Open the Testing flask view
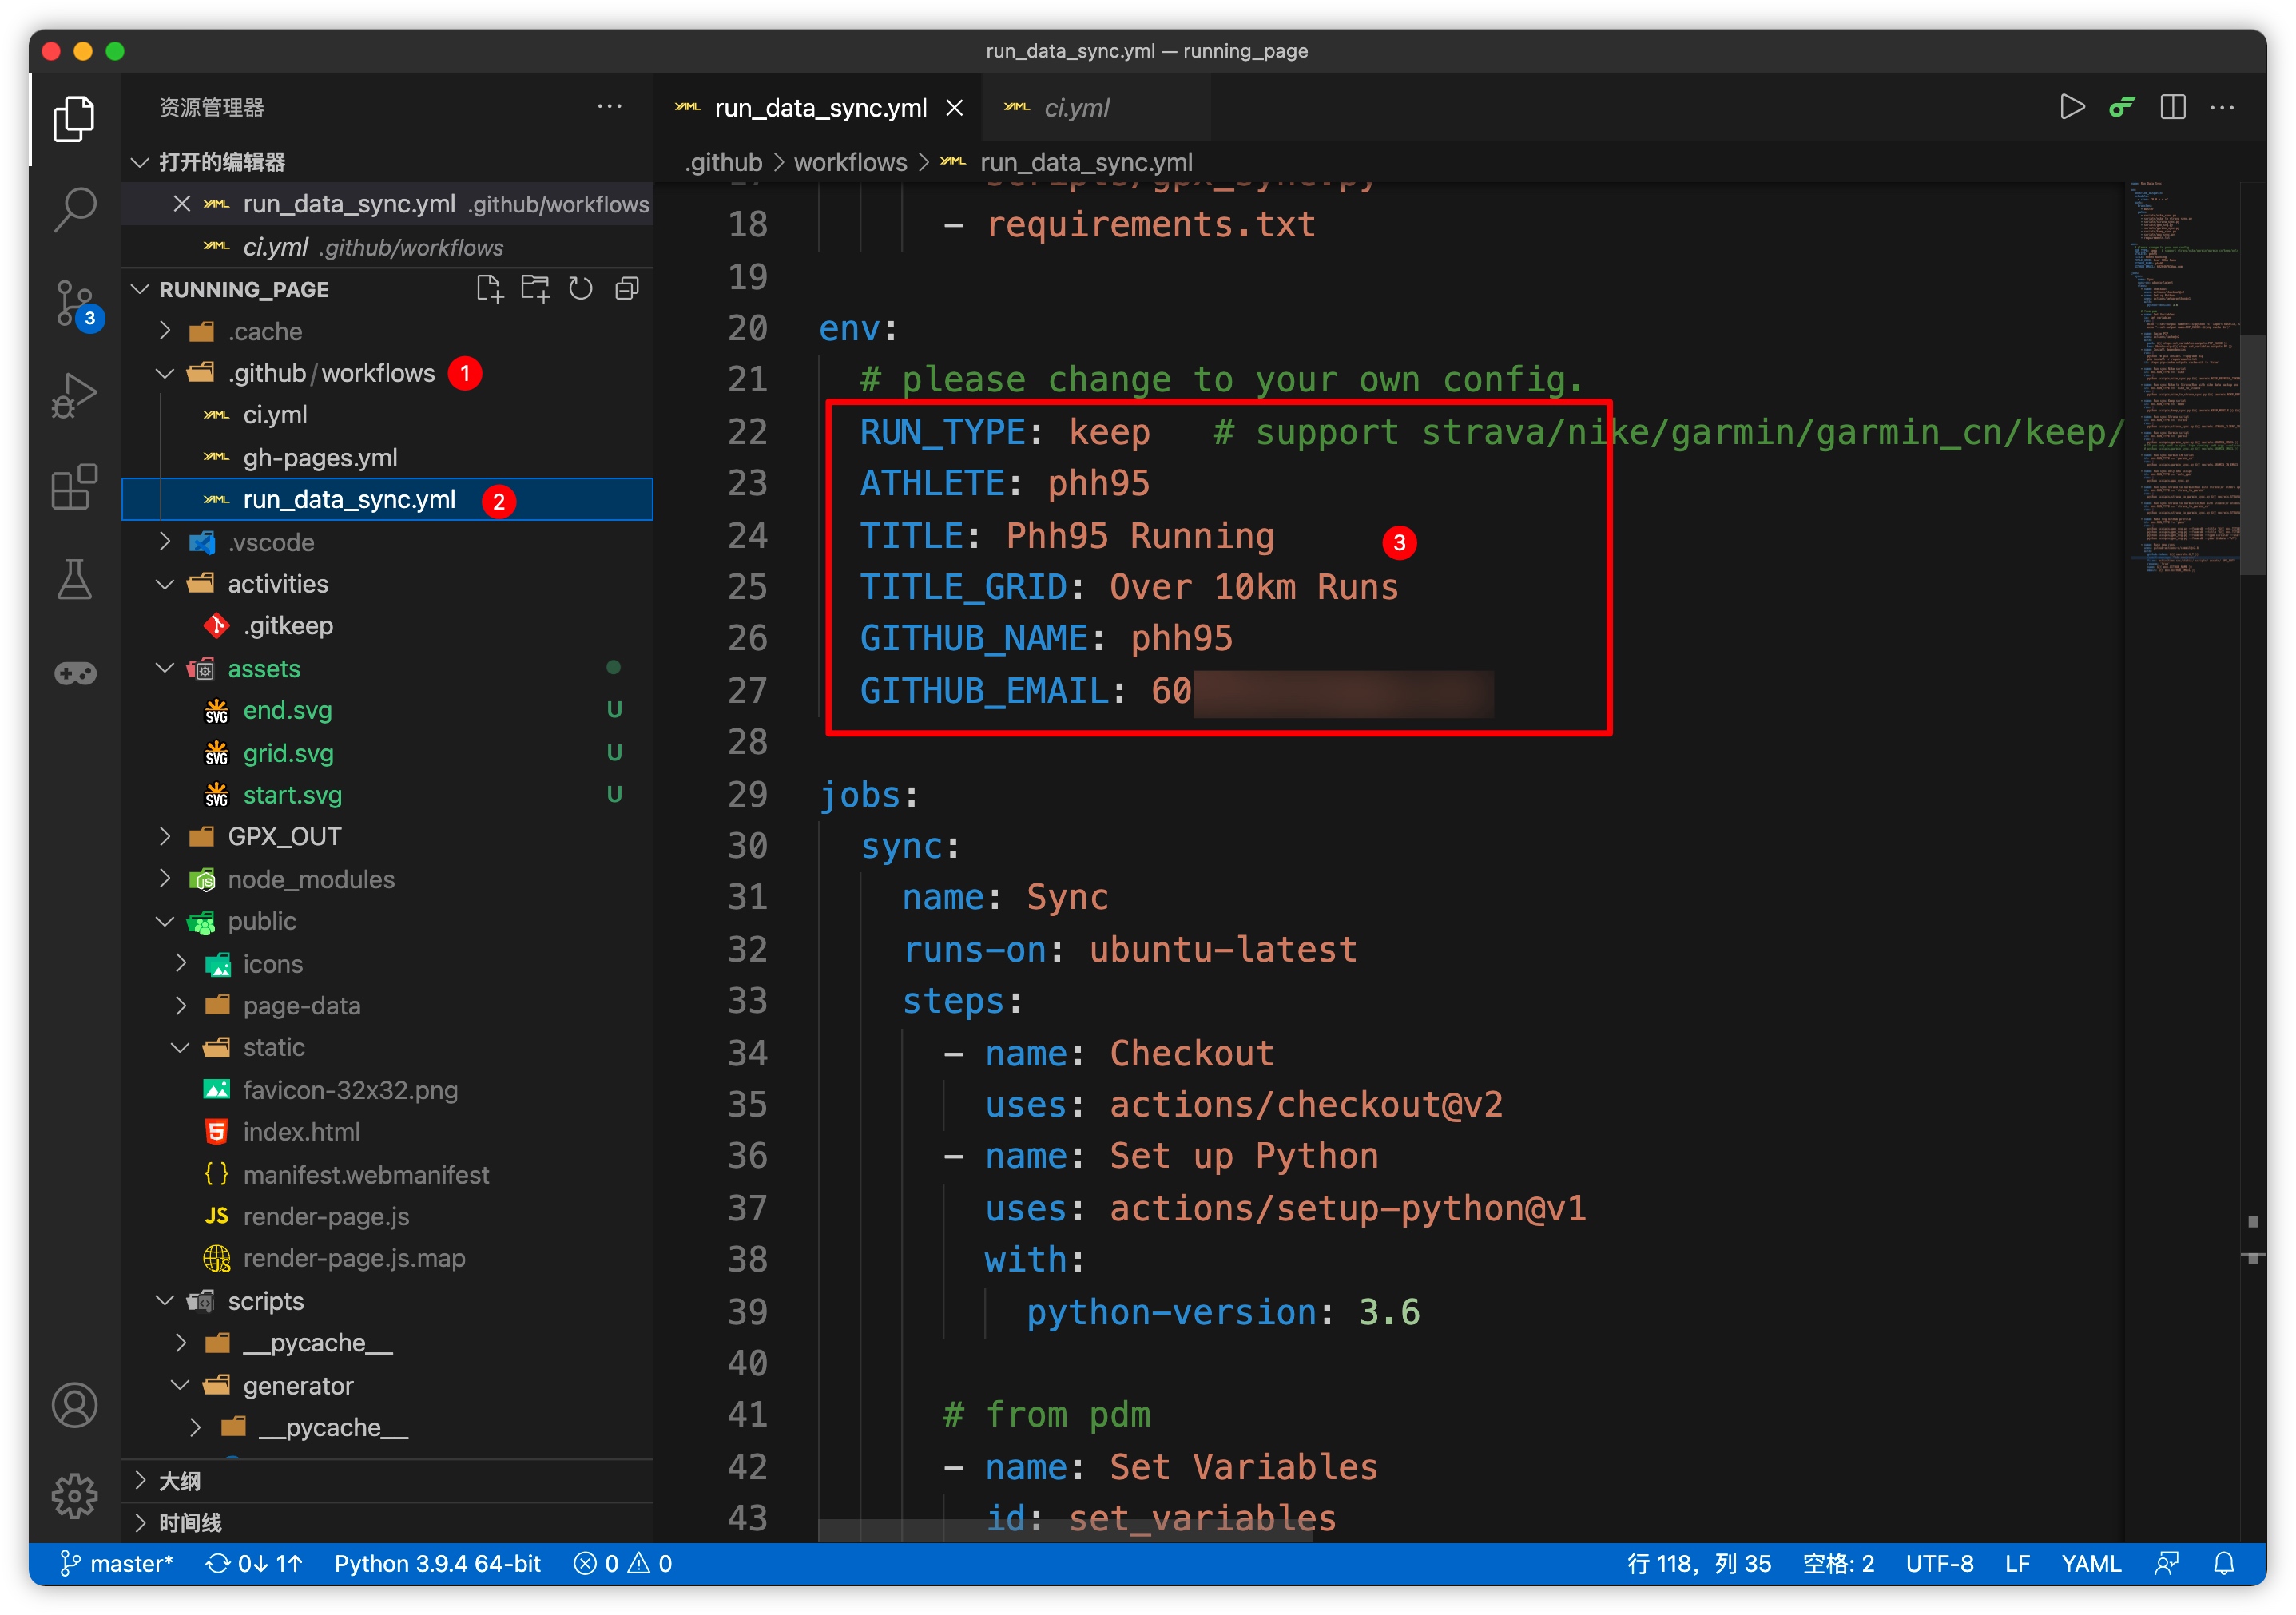This screenshot has height=1615, width=2296. 74,580
